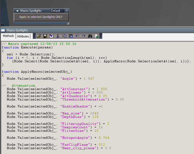The width and height of the screenshot is (194, 154).
Task: Redo the last undone edit
Action: click(84, 36)
